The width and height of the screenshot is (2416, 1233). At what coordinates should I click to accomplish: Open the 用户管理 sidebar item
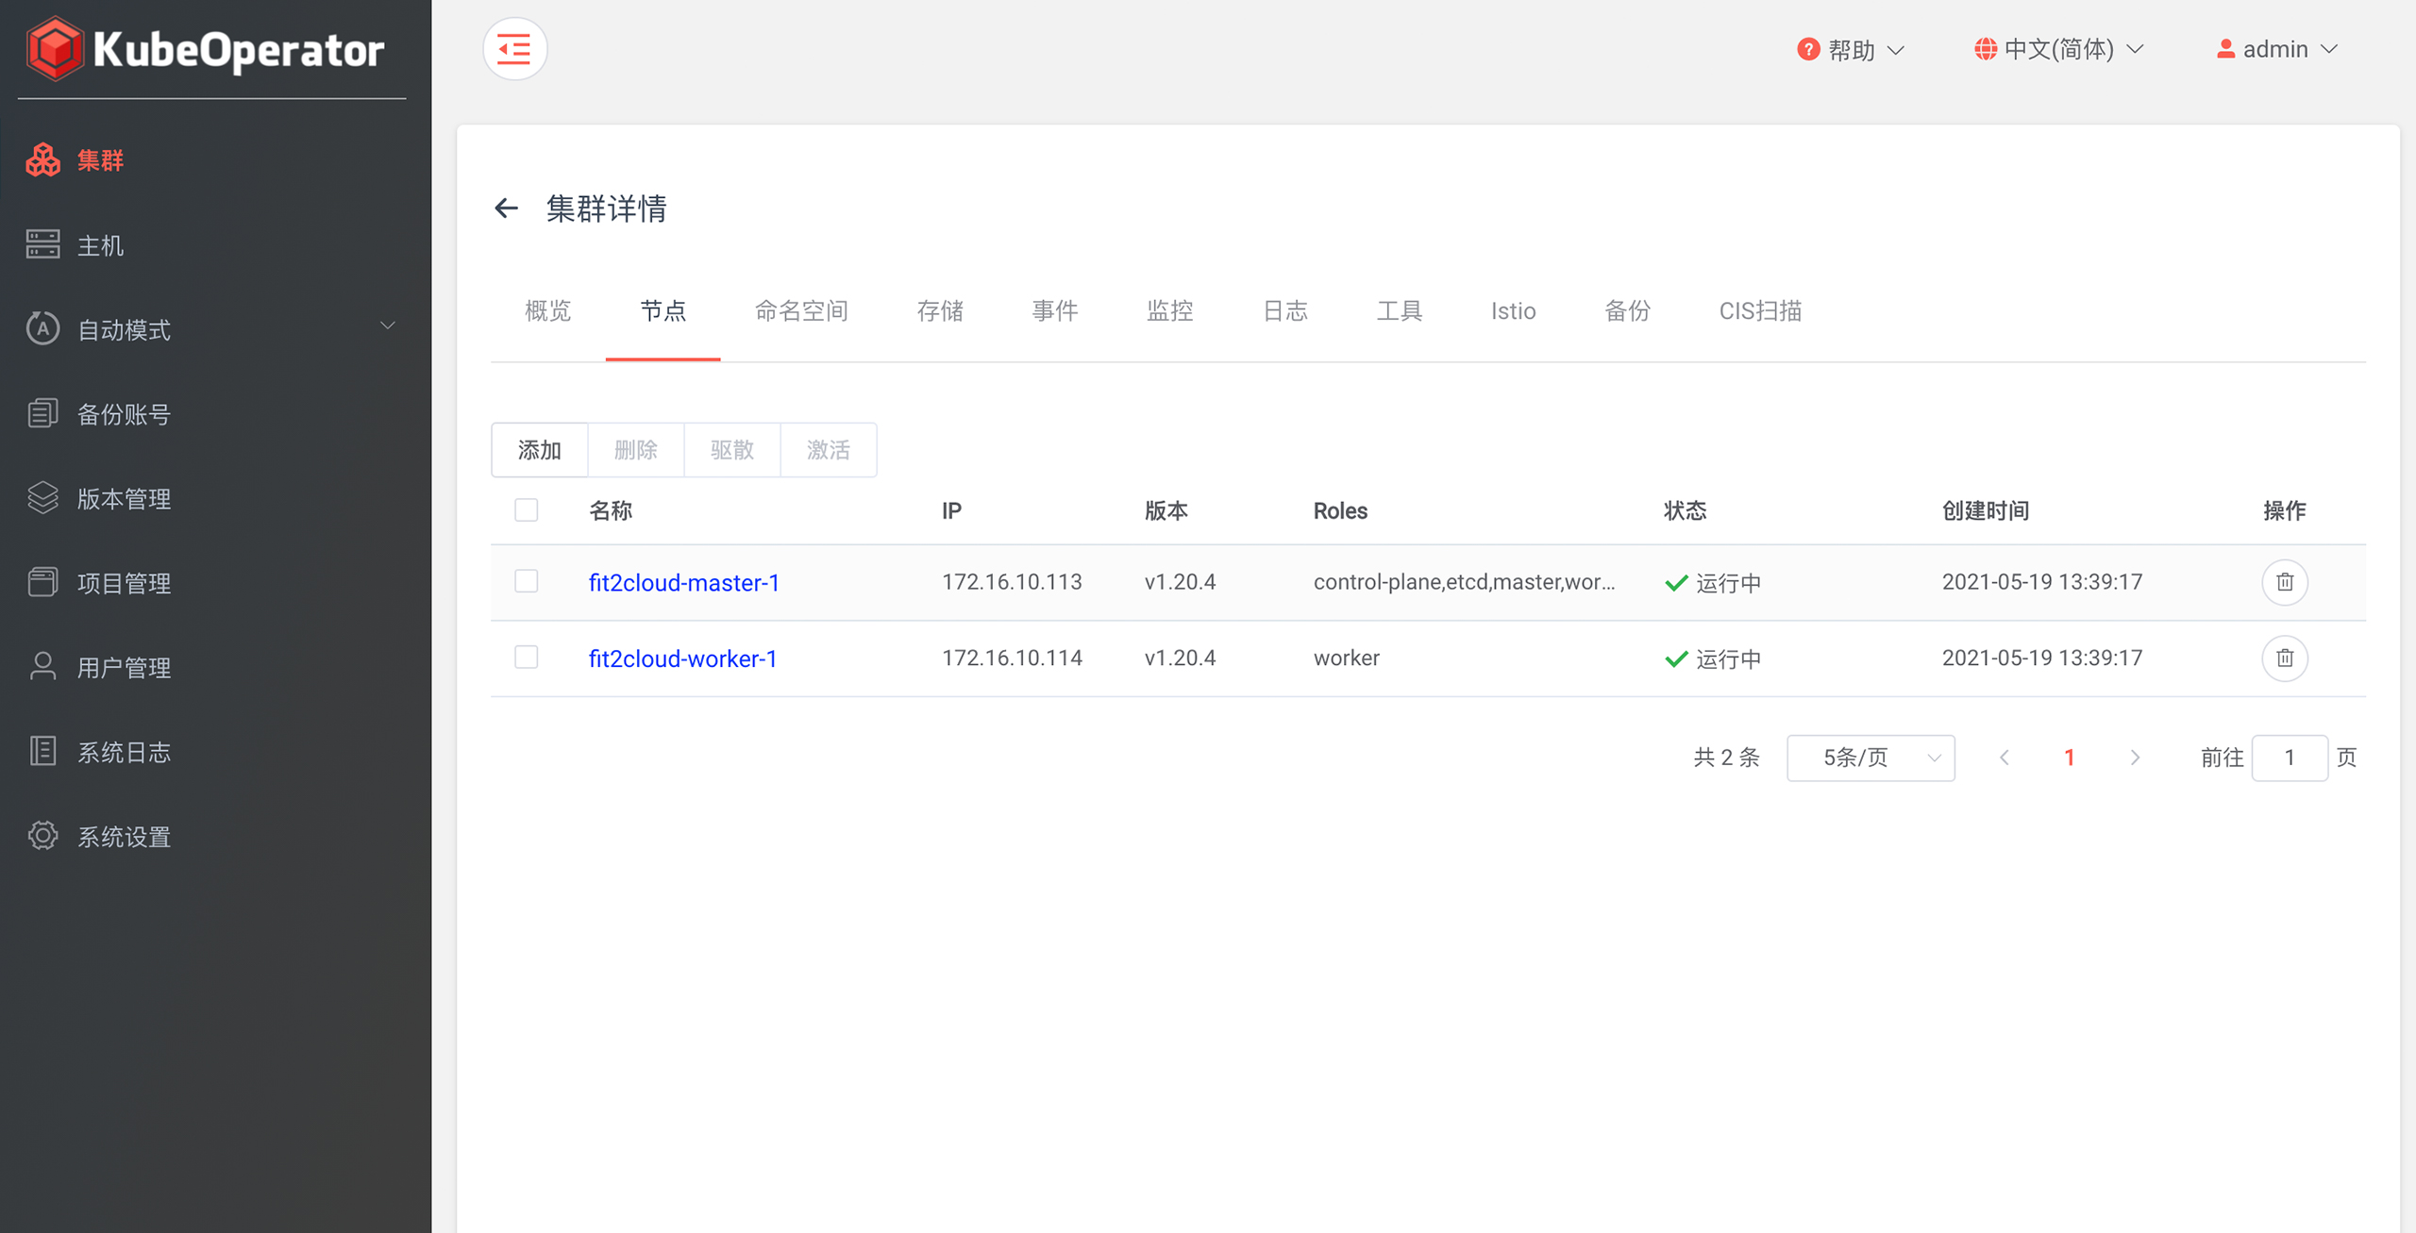(215, 667)
